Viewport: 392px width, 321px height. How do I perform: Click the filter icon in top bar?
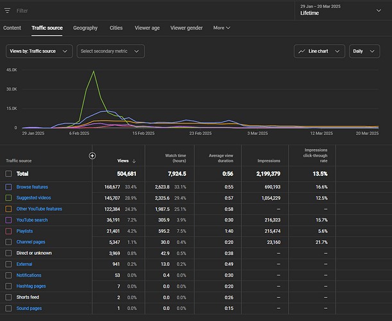point(8,11)
